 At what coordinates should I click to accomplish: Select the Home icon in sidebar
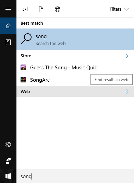pos(8,26)
